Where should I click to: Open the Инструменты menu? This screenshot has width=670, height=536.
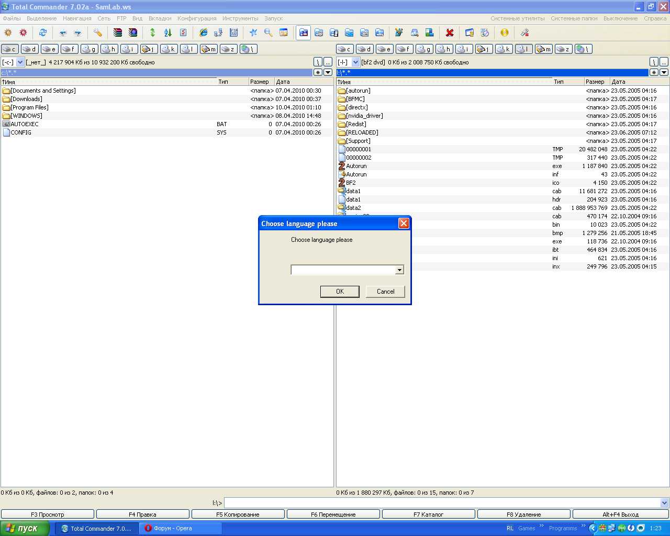(x=240, y=18)
